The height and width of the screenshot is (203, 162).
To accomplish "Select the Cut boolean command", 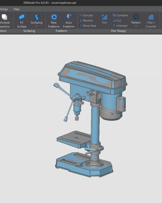I will click(x=117, y=20).
